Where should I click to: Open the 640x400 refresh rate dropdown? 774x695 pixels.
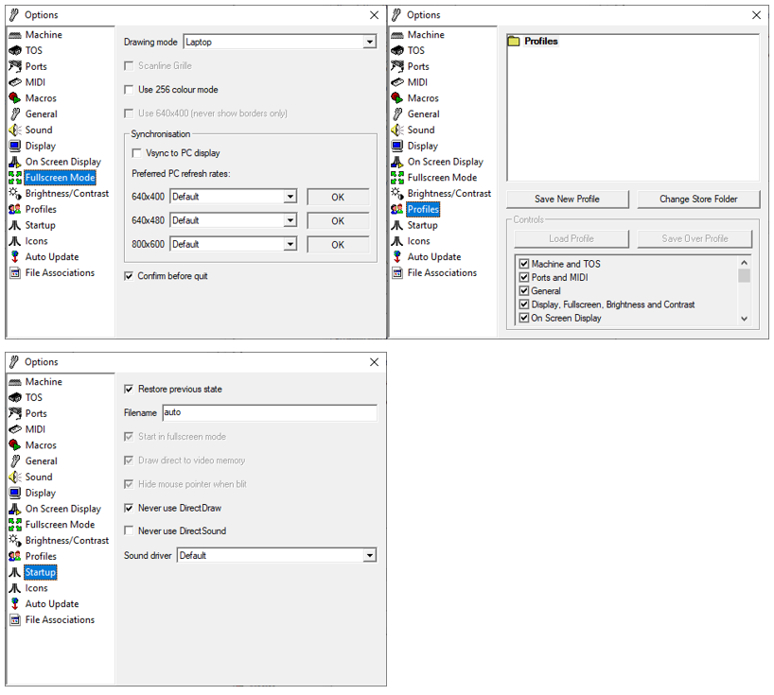pyautogui.click(x=290, y=197)
